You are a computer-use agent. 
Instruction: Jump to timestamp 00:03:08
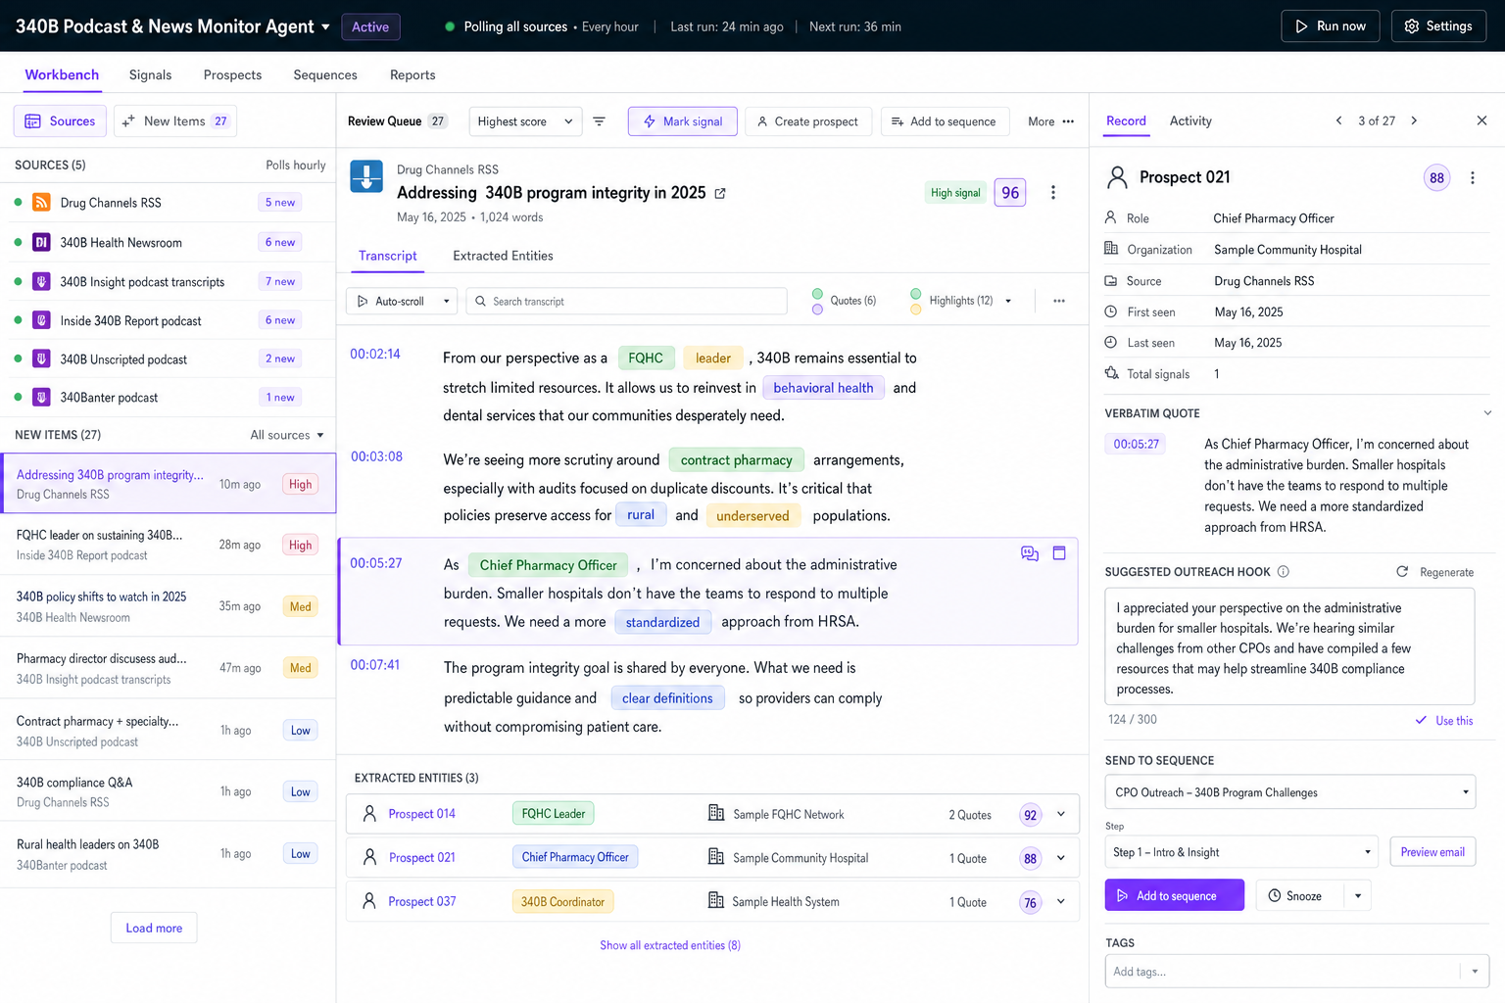[x=376, y=456]
